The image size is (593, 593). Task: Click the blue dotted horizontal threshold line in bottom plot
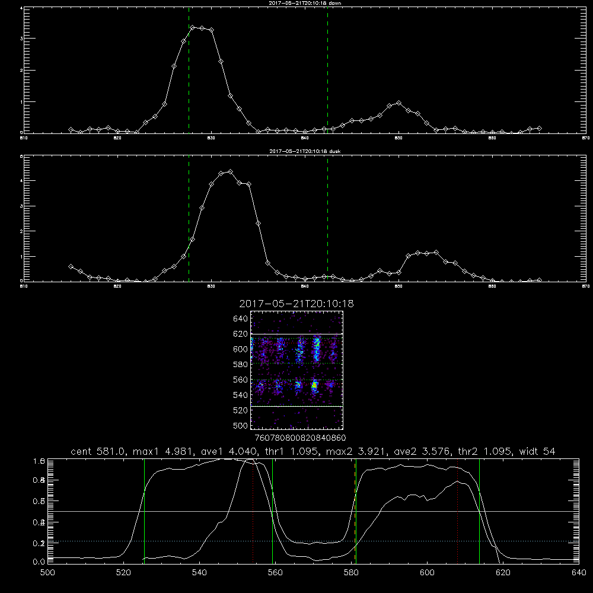tap(313, 541)
